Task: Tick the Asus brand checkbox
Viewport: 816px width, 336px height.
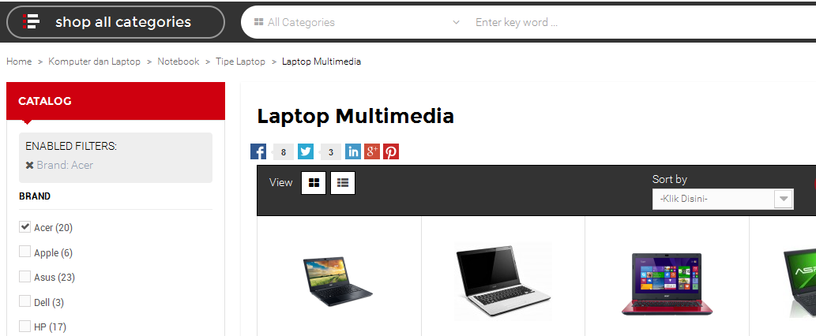Action: tap(24, 276)
